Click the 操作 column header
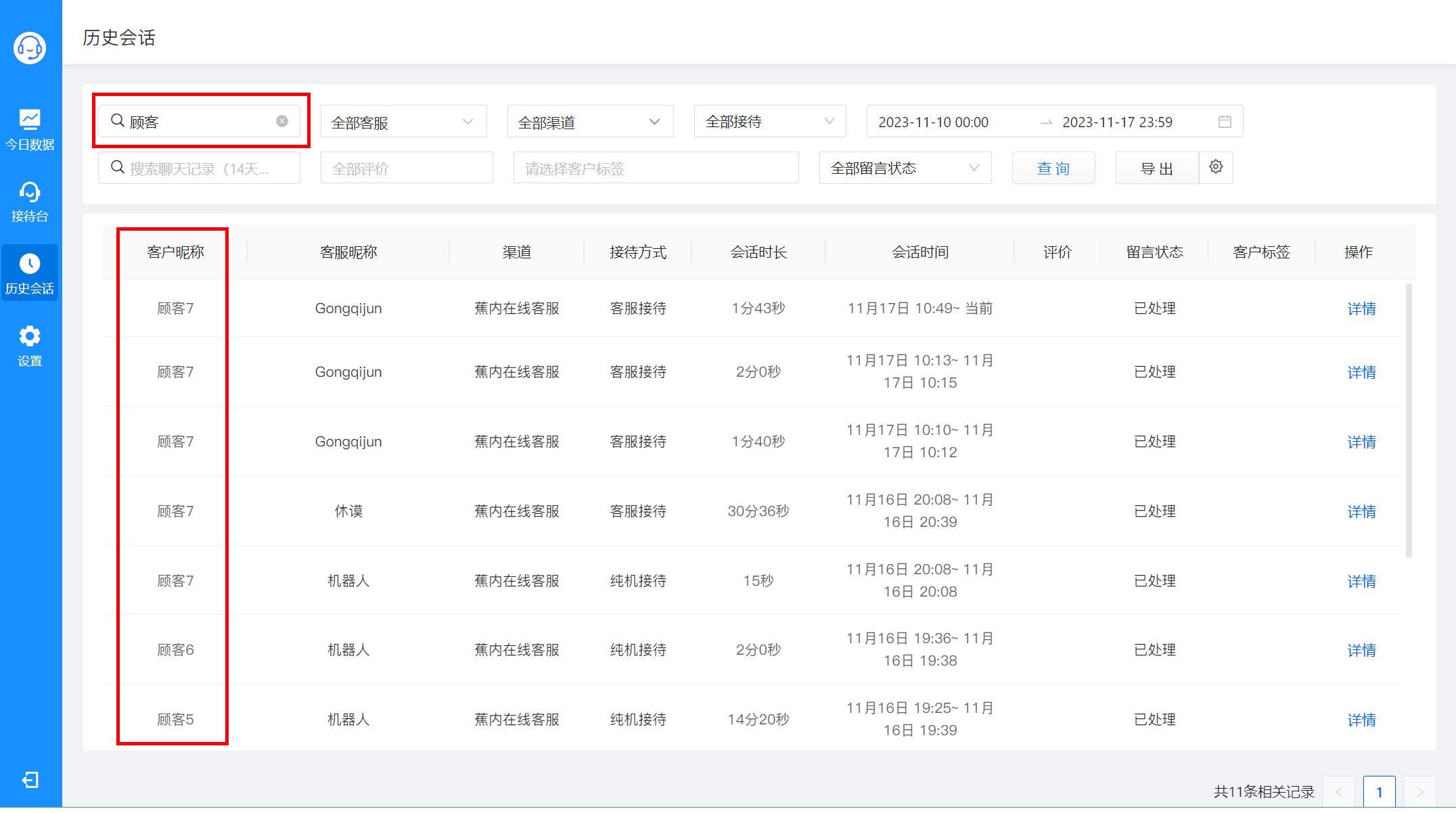Image resolution: width=1456 pixels, height=813 pixels. pos(1359,252)
